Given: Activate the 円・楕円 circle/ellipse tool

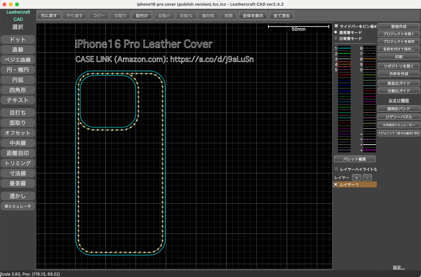Looking at the screenshot, I should (18, 70).
